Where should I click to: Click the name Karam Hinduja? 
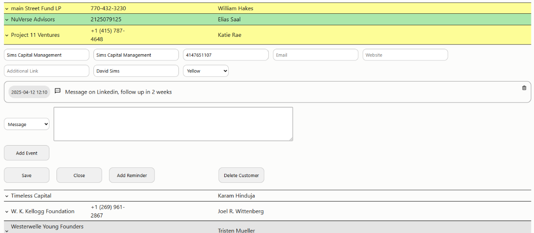[236, 196]
